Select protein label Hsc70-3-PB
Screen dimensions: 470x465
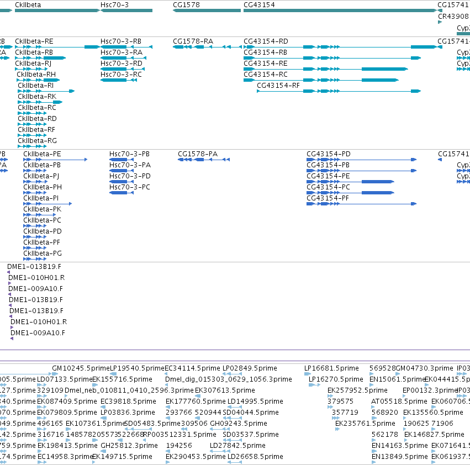point(129,154)
